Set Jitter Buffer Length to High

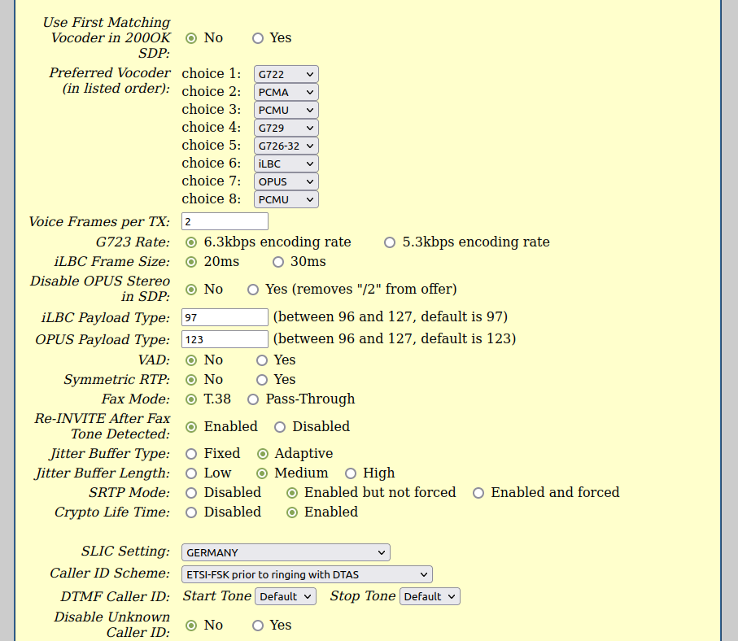point(351,473)
